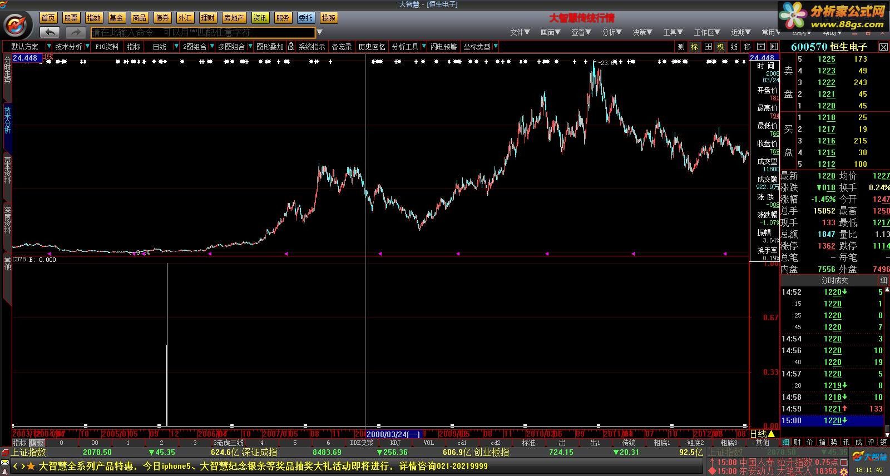890x476 pixels.
Task: Open the 首页 home button
Action: 48,18
